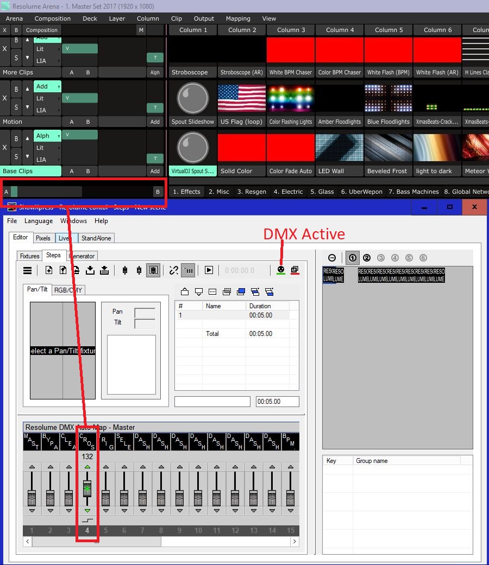Expand the LIA dropdown on the Base Clips layer
Viewport: 489px width, 565px height.
pos(47,160)
